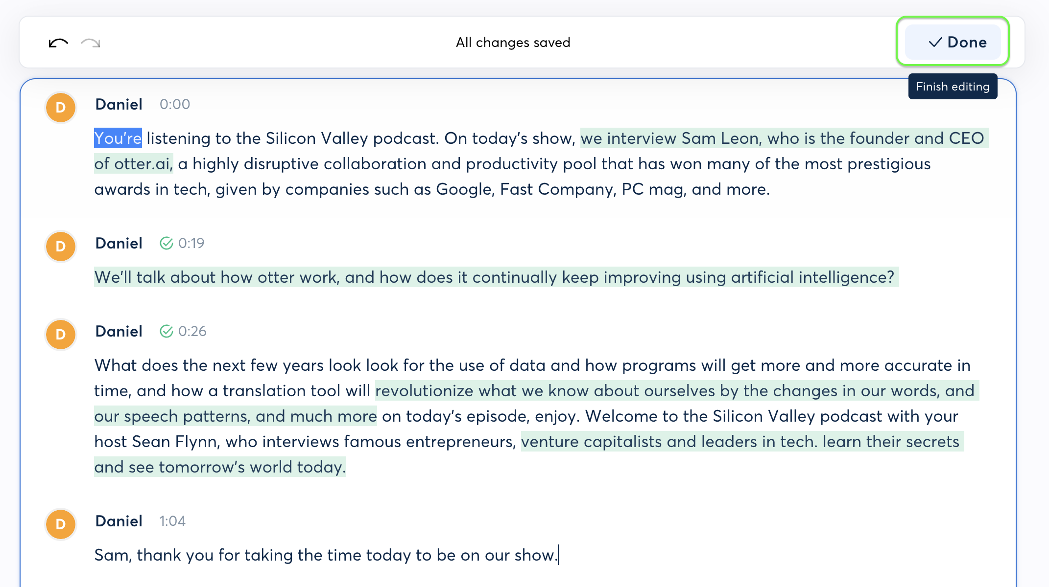Screen dimensions: 1049x587
Task: Click the Daniel name above the last paragraph
Action: [118, 520]
